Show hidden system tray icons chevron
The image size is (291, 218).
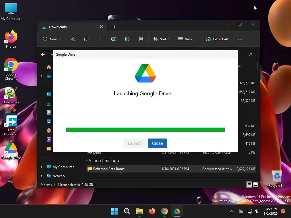click(232, 211)
